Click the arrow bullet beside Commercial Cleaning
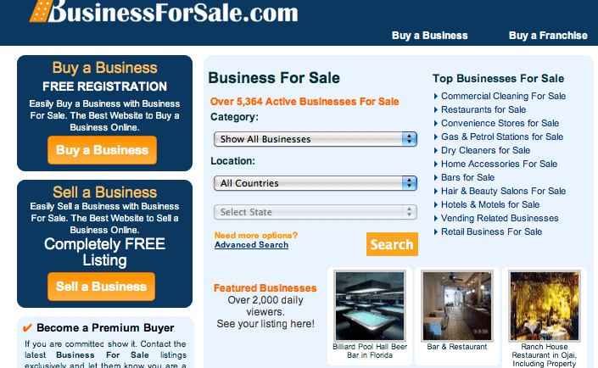Viewport: 598px width, 368px height. click(x=436, y=97)
